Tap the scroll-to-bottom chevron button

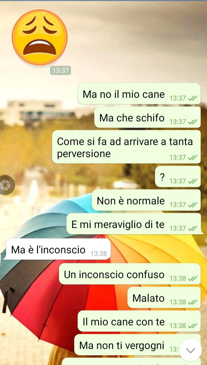191,350
